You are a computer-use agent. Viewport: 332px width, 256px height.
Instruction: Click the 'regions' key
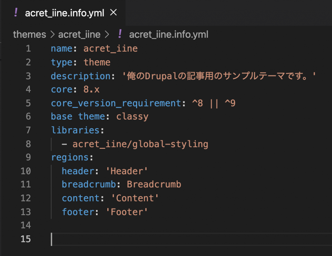[x=70, y=158]
